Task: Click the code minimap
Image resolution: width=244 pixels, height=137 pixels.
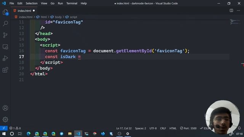Action: [x=235, y=22]
